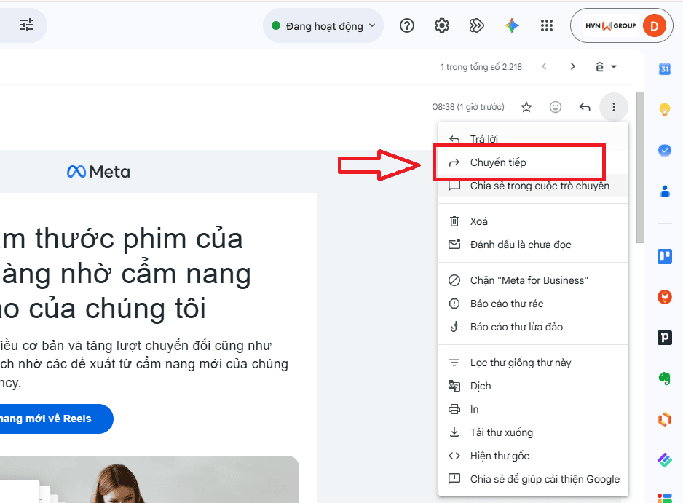Select Dịch to translate the message

pos(533,386)
